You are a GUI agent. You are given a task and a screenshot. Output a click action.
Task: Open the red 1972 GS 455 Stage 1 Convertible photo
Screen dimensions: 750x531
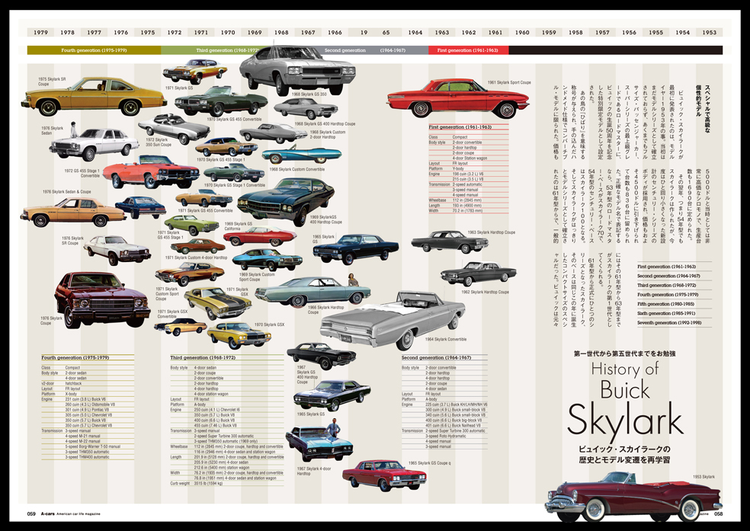pyautogui.click(x=151, y=171)
